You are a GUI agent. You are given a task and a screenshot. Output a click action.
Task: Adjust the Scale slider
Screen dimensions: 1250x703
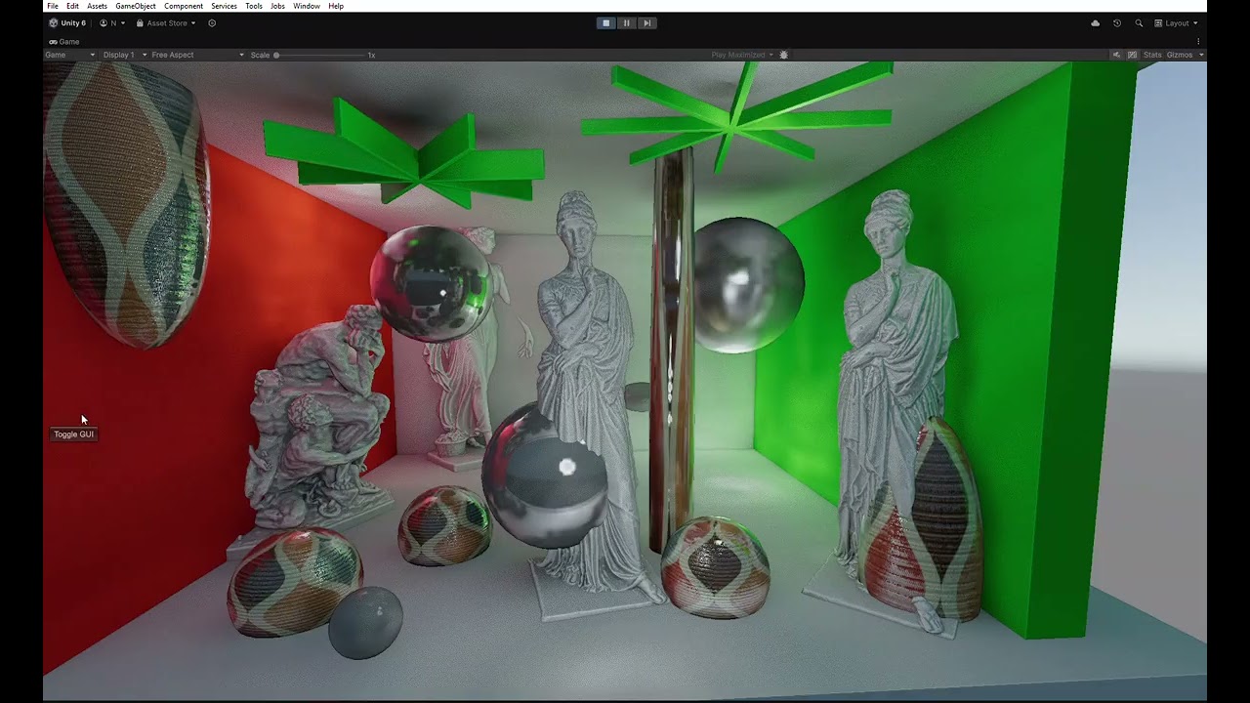319,55
